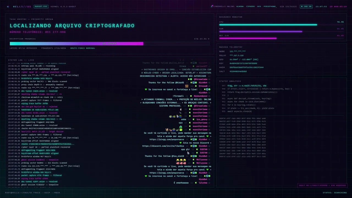
Task: Select the CIPHERX online user
Action: click(250, 6)
